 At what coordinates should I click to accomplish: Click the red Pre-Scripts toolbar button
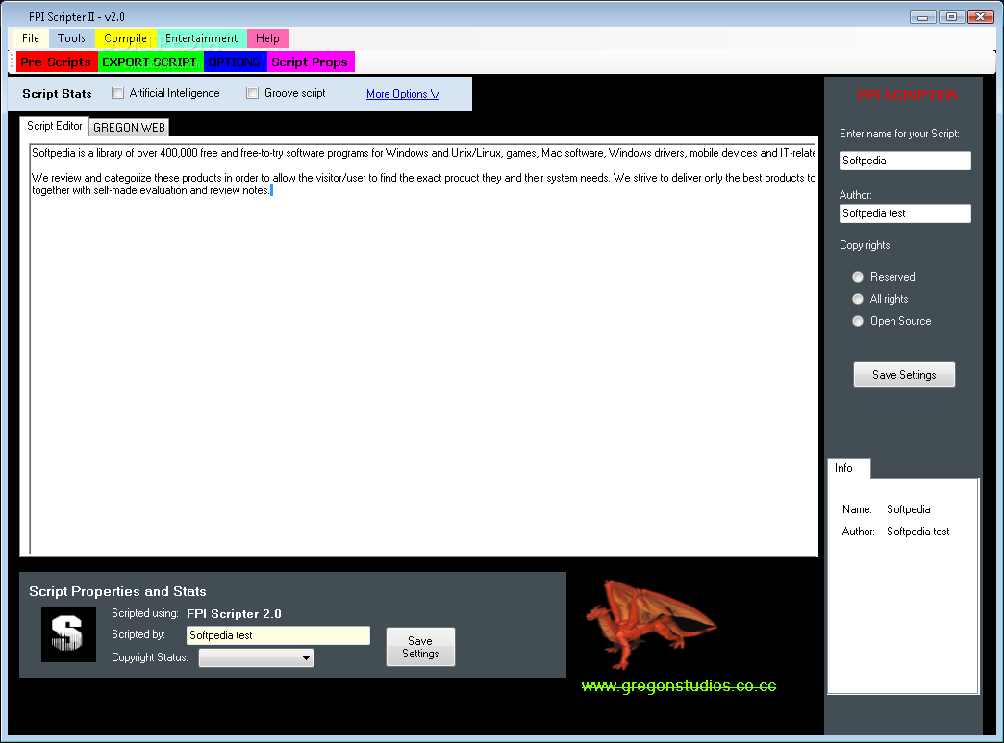click(x=56, y=62)
